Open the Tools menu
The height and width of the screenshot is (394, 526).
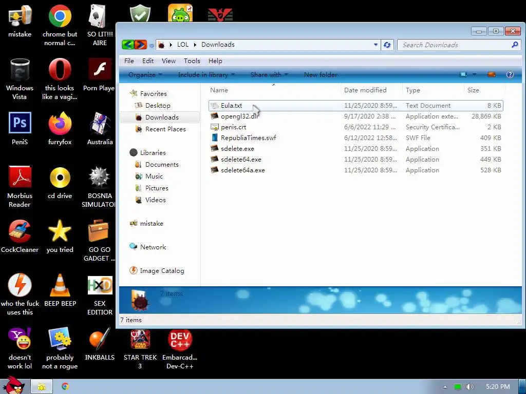[192, 61]
